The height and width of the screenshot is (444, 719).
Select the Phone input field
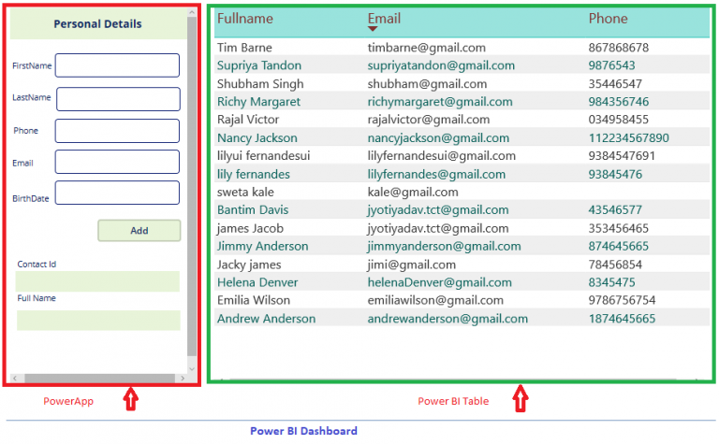point(117,131)
